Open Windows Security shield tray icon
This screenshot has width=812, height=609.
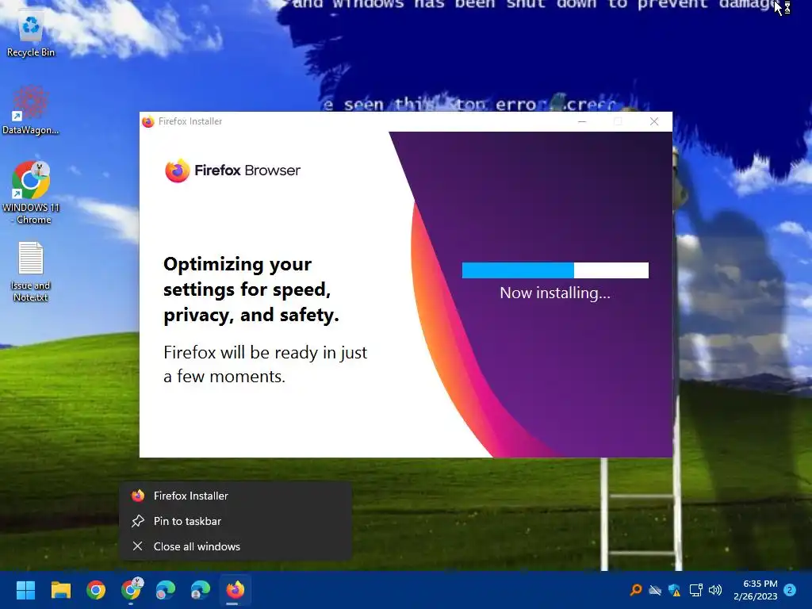pos(674,590)
